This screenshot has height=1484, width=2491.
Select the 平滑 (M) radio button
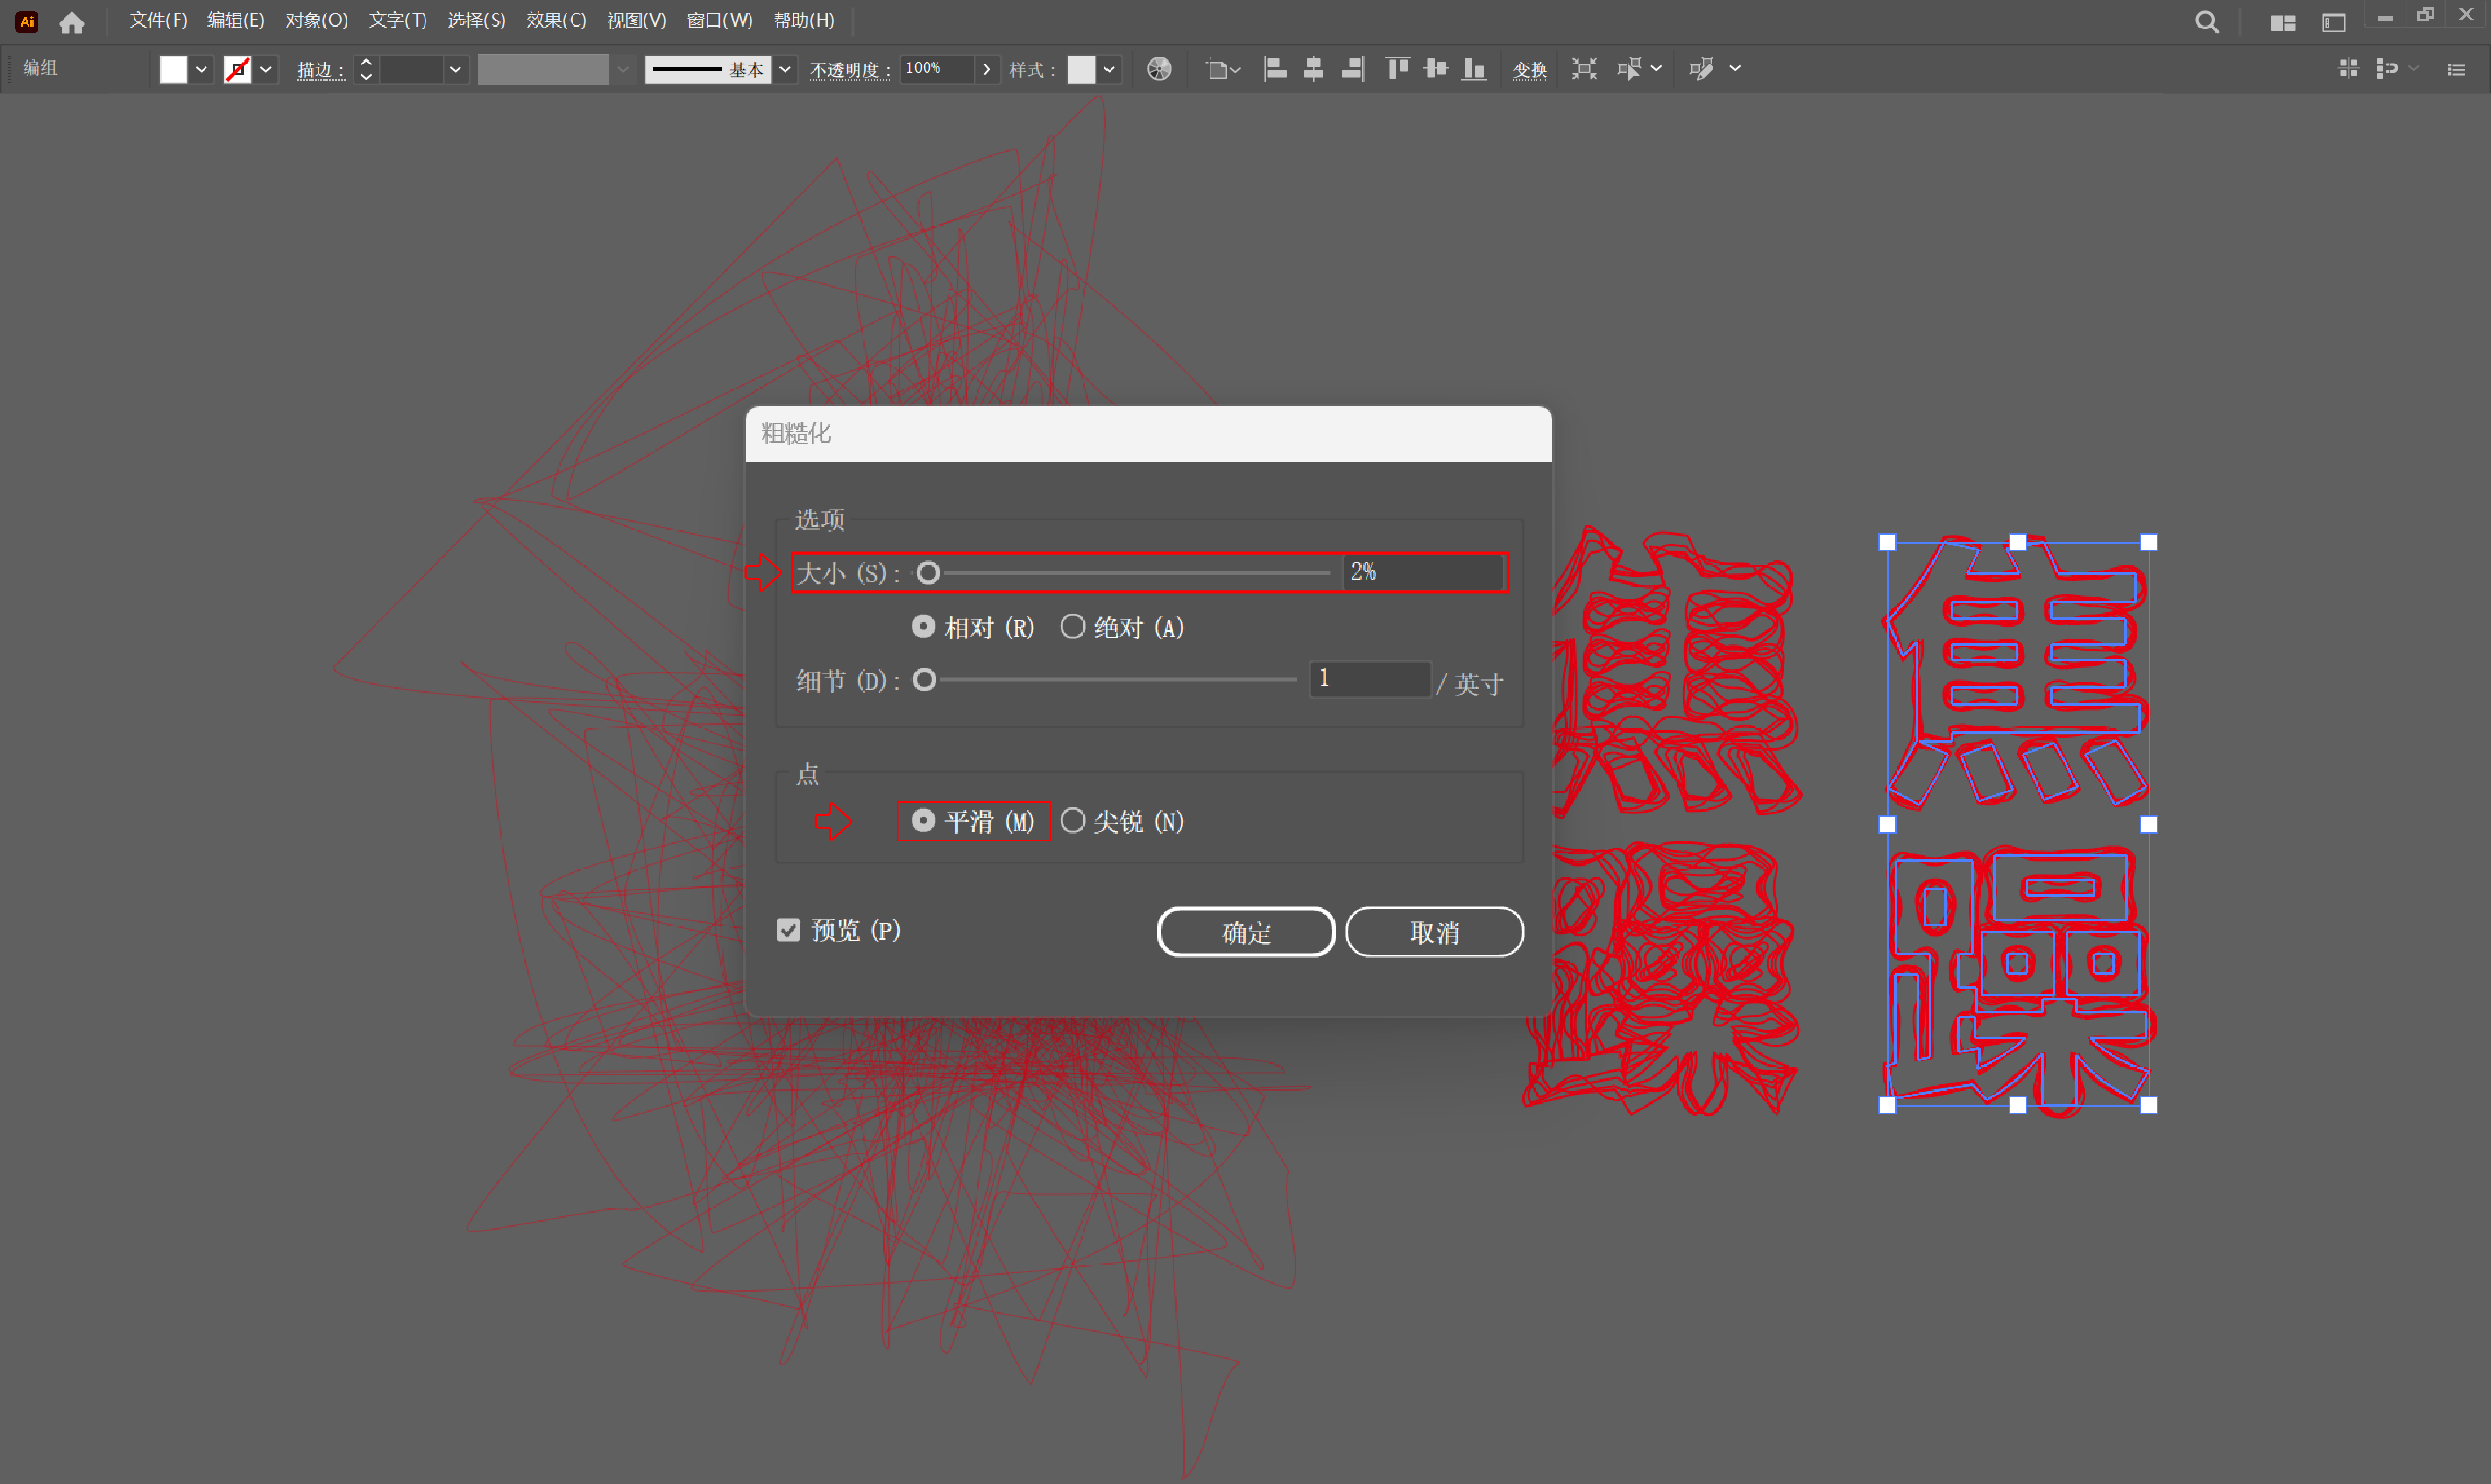coord(923,821)
